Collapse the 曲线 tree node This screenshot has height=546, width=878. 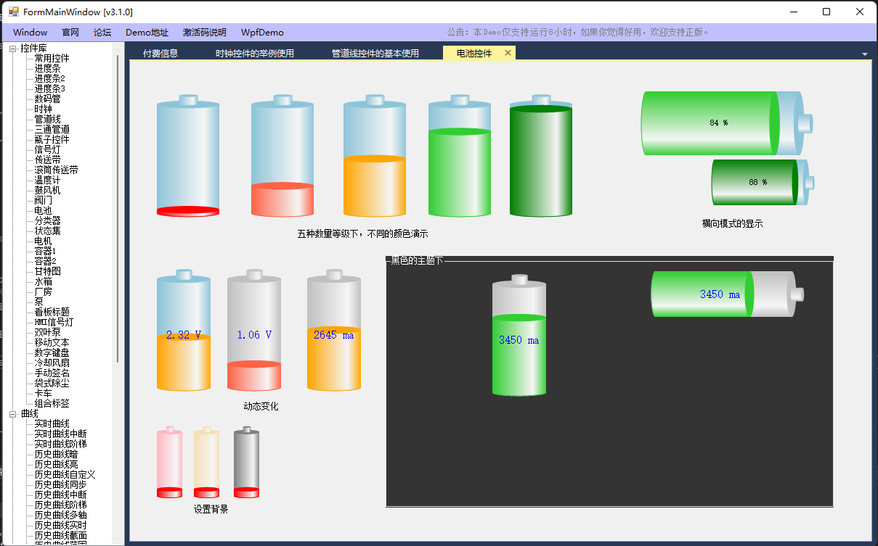[x=13, y=414]
